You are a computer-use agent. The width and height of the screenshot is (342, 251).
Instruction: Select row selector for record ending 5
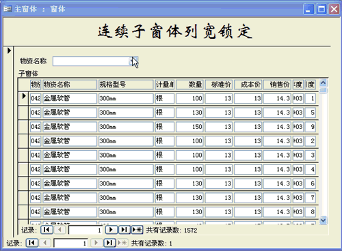tap(24, 113)
